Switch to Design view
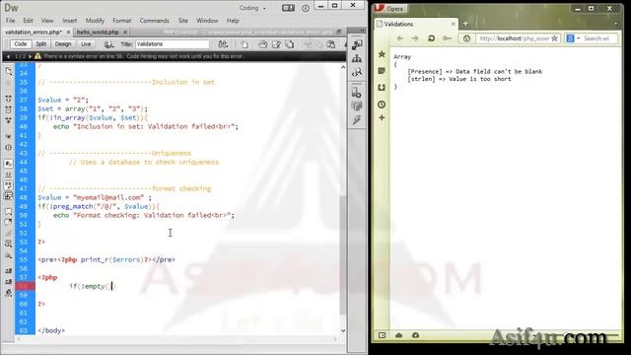631x355 pixels. click(x=63, y=44)
